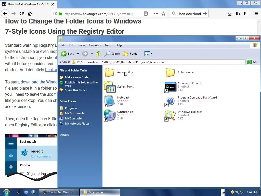This screenshot has height=196, width=261.
Task: Select the Entertainment folder icon
Action: tap(170, 72)
